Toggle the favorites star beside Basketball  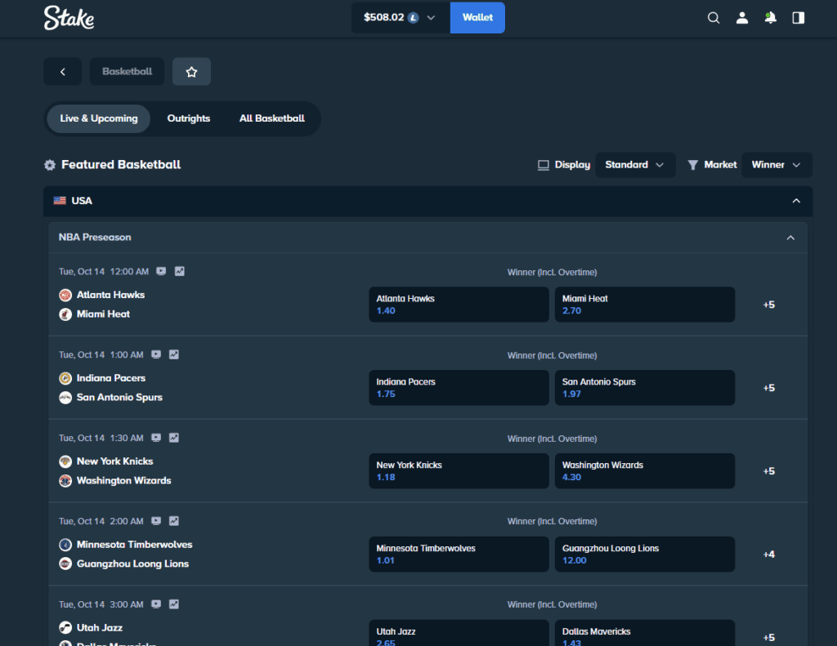coord(191,71)
